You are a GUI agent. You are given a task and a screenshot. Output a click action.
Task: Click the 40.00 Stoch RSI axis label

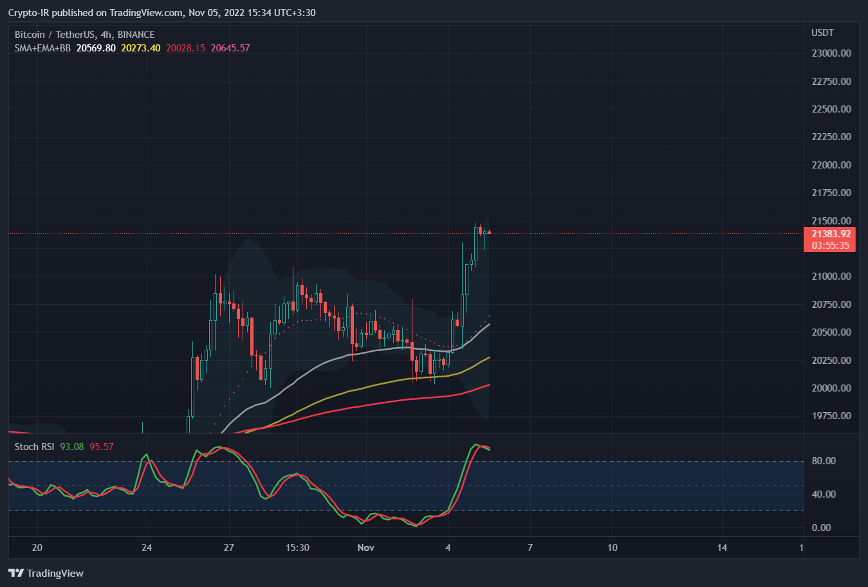(x=824, y=494)
